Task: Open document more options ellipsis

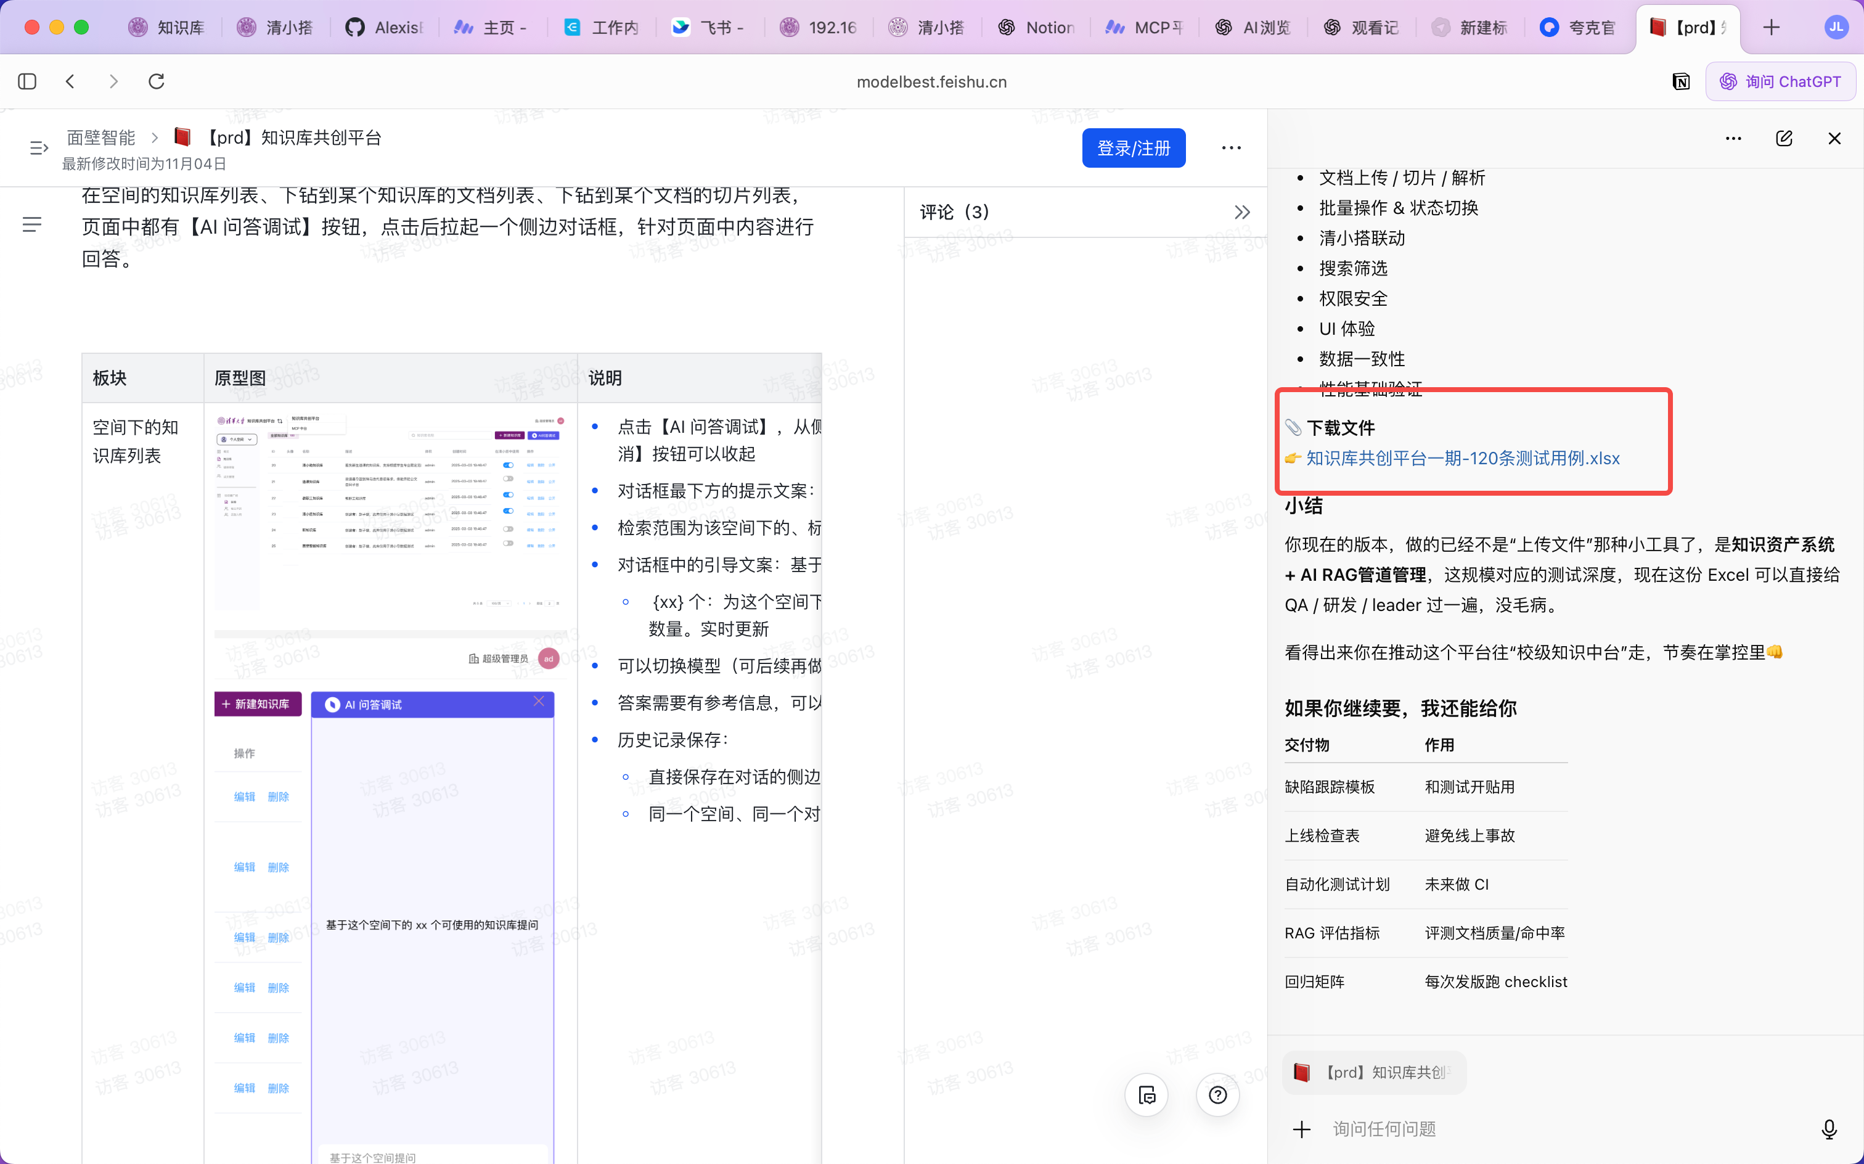Action: pyautogui.click(x=1232, y=148)
